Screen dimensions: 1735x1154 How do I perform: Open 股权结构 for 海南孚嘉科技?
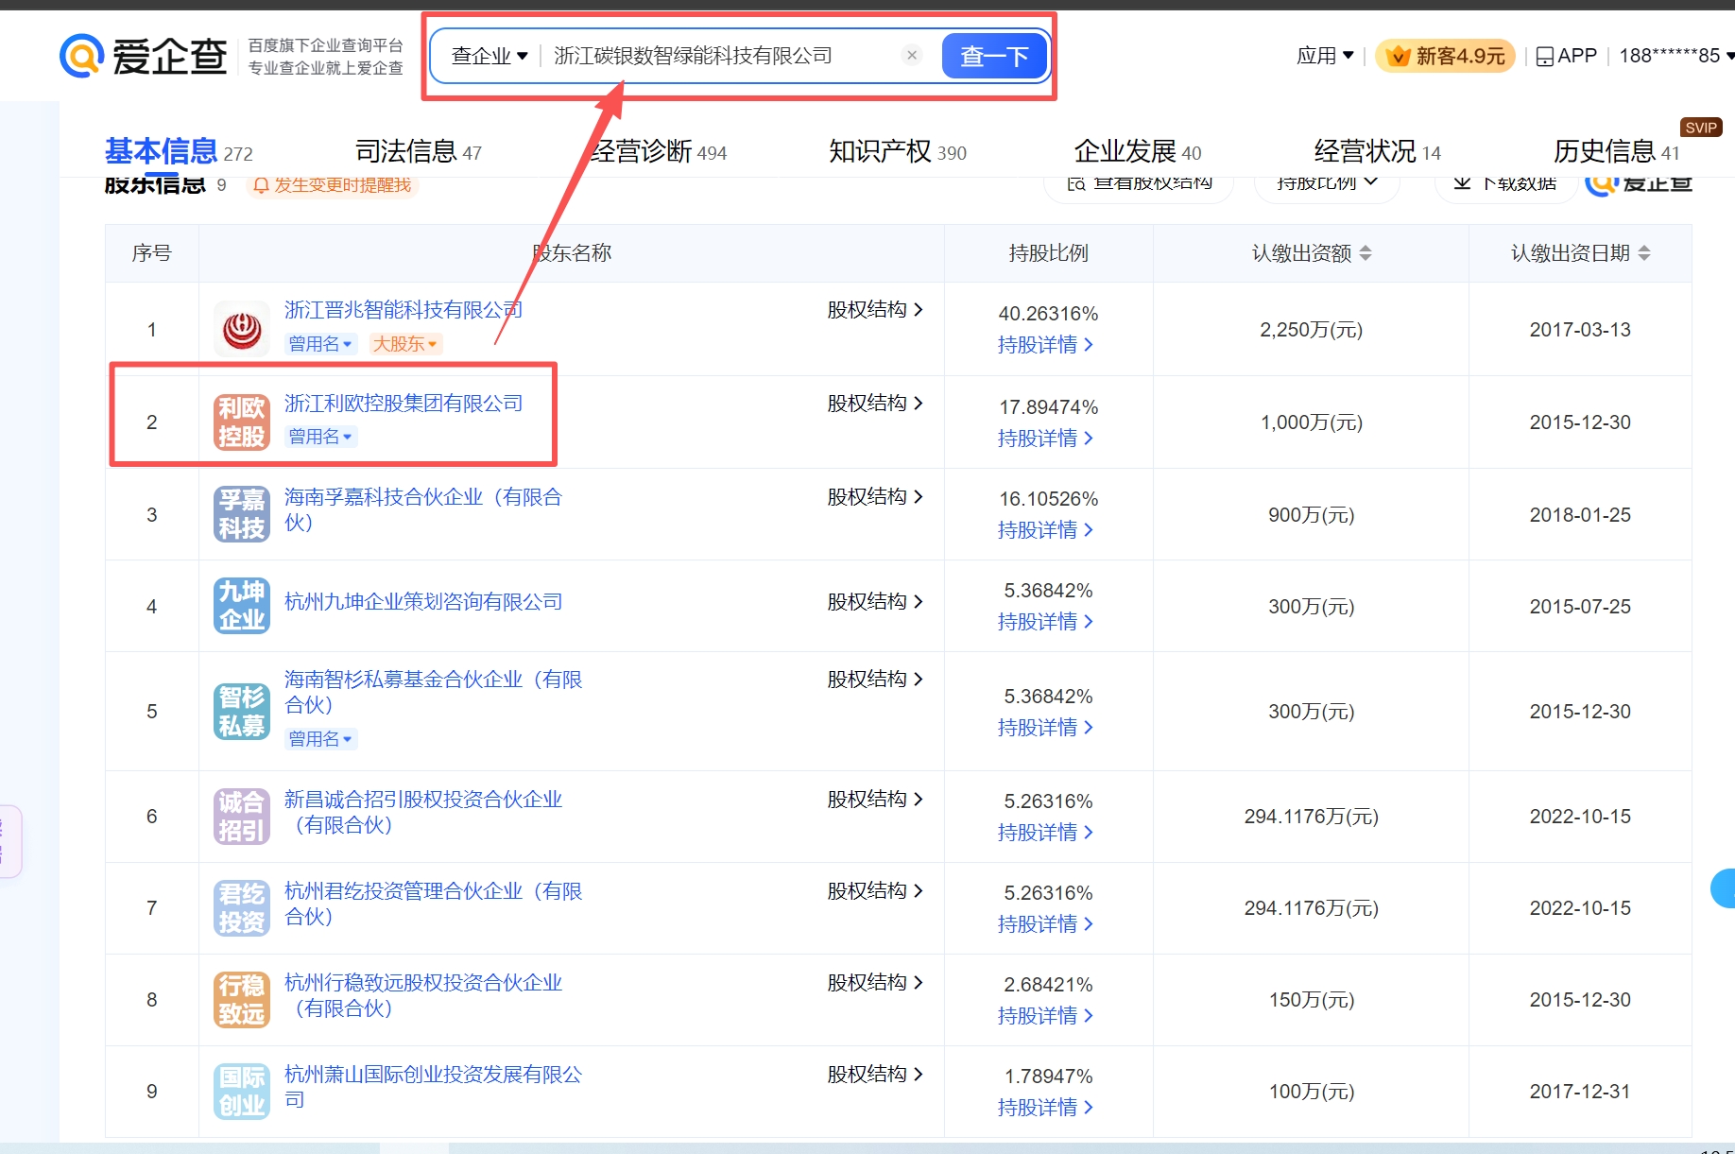point(875,497)
